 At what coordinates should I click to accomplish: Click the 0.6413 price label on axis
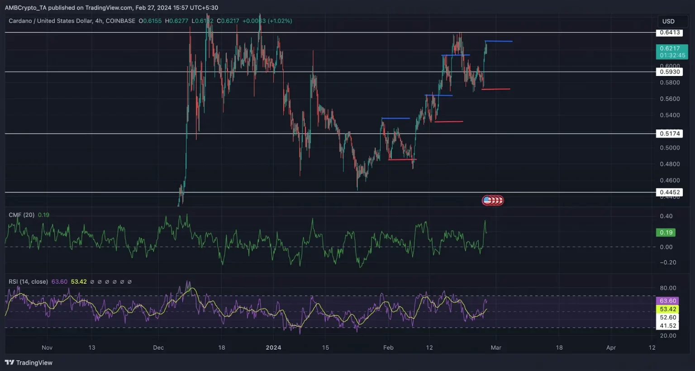click(669, 33)
